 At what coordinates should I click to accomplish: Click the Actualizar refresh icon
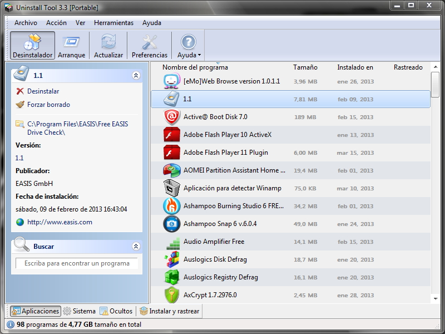[108, 42]
